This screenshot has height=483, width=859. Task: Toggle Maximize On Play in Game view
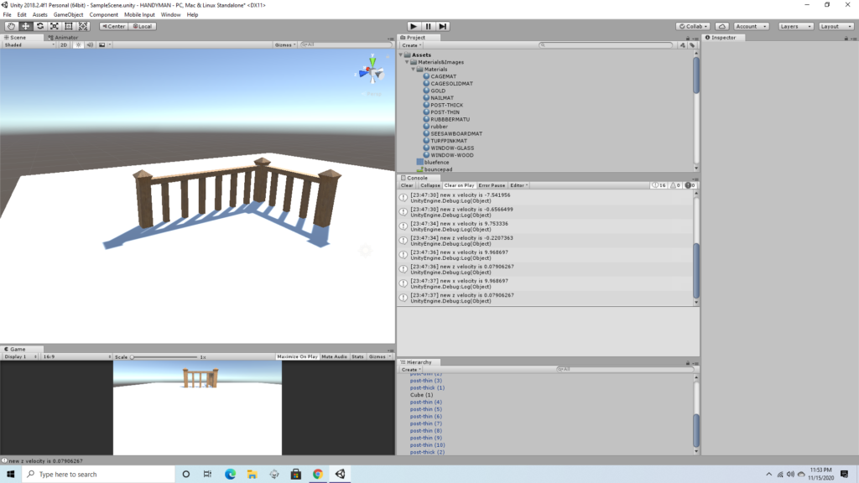click(x=297, y=356)
